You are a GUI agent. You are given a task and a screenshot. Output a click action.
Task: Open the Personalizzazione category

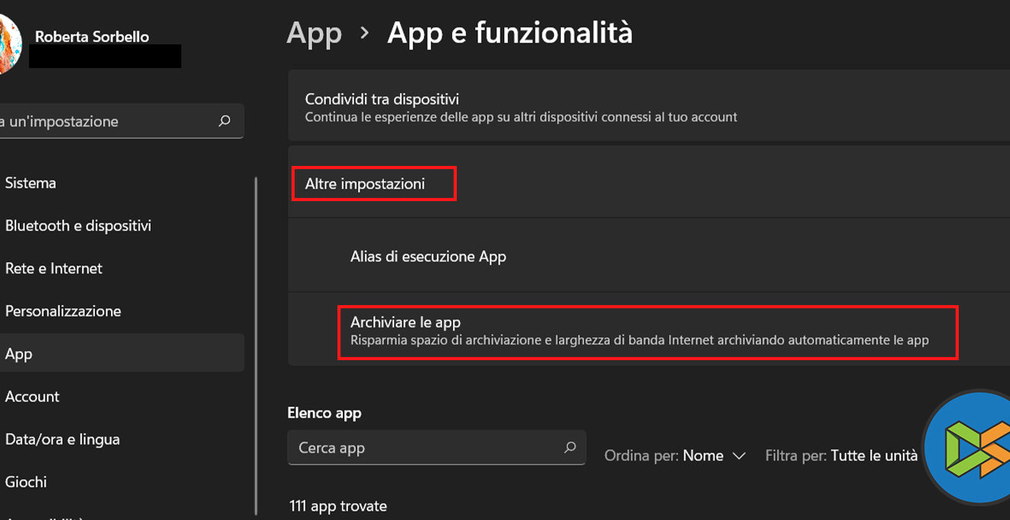[63, 311]
